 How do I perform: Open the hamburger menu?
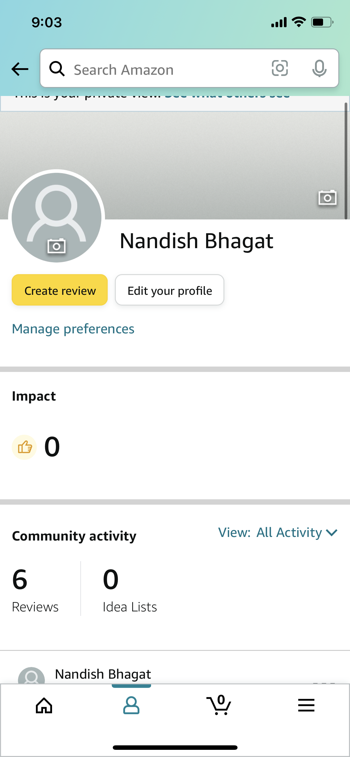(306, 705)
